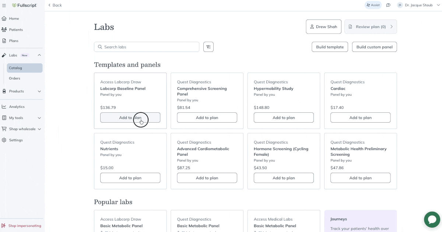442x232 pixels.
Task: Go to Patients in sidebar
Action: coord(16,29)
